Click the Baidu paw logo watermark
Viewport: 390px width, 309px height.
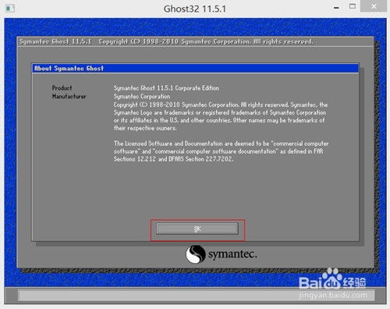[331, 279]
